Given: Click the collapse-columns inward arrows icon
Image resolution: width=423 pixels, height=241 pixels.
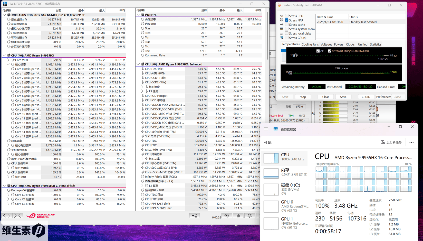Looking at the screenshot, I should pos(18,216).
